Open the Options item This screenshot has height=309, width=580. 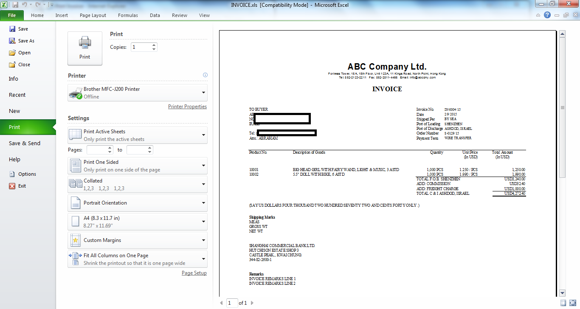[23, 174]
